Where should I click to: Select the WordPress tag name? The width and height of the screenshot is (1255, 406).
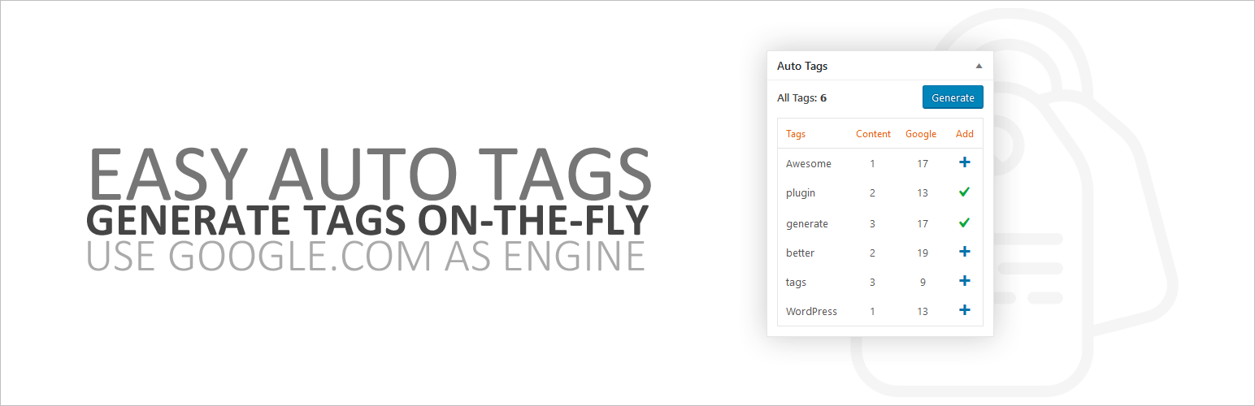click(x=811, y=311)
